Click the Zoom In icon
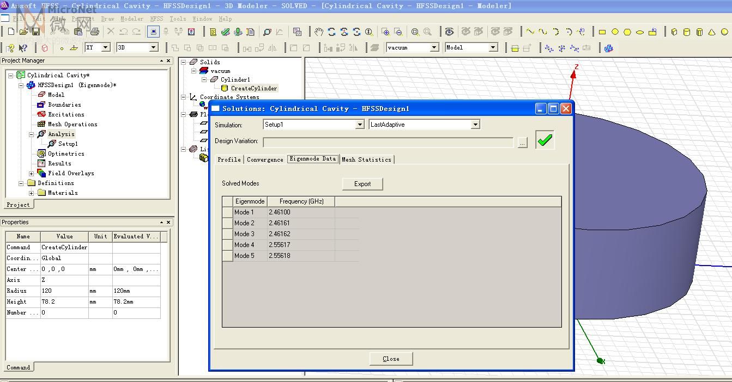 click(385, 32)
